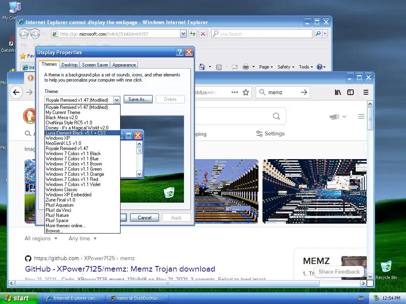This screenshot has height=304, width=406.
Task: Click Internet Explorer back arrow
Action: (x=24, y=34)
